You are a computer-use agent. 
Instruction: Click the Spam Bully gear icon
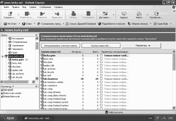pyautogui.click(x=155, y=24)
